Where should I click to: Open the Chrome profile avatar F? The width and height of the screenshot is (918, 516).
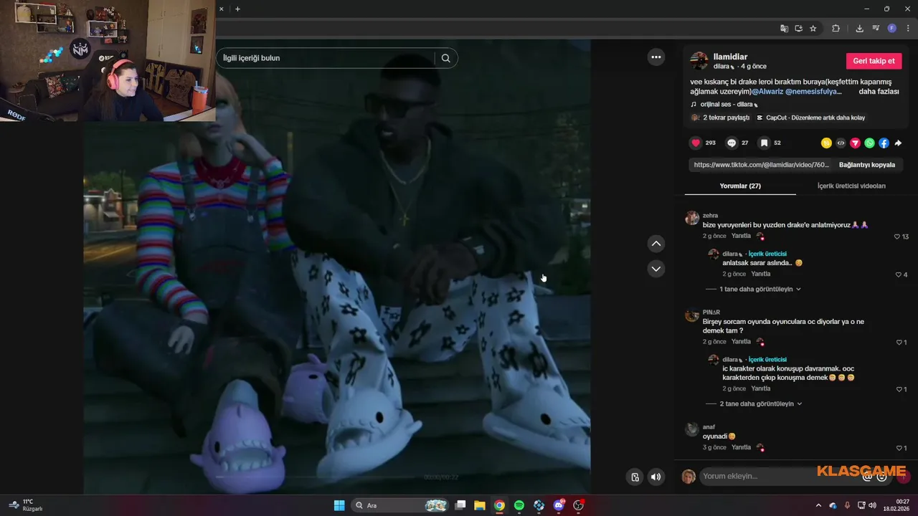click(x=892, y=28)
